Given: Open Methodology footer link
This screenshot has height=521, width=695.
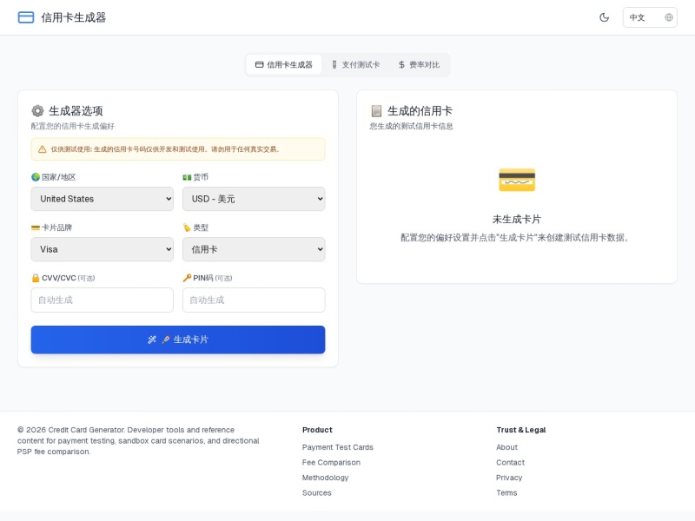Looking at the screenshot, I should point(325,478).
